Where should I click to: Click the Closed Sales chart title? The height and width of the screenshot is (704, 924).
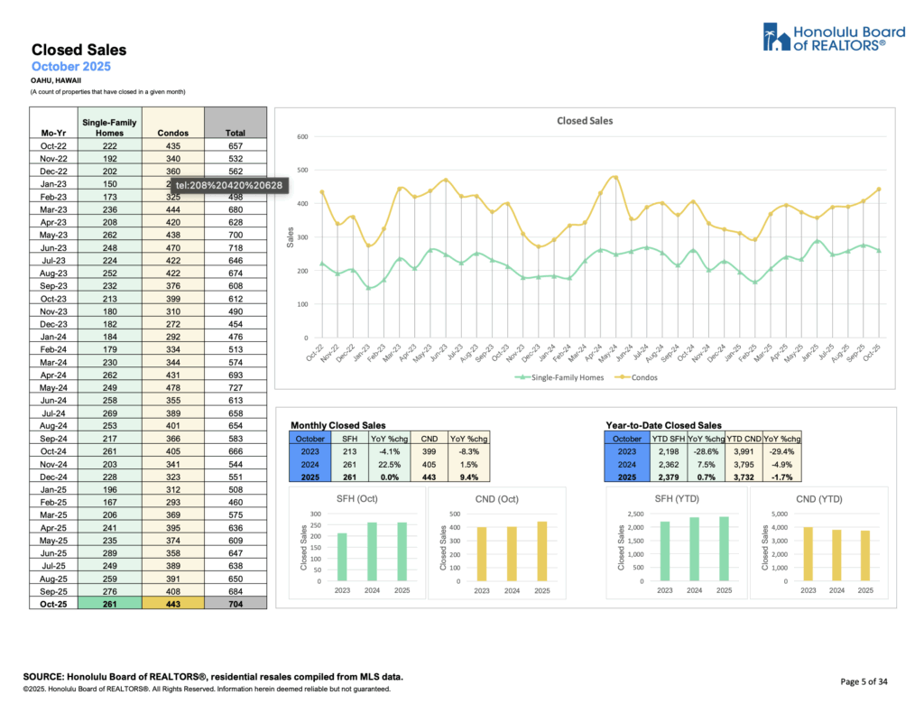pyautogui.click(x=584, y=121)
